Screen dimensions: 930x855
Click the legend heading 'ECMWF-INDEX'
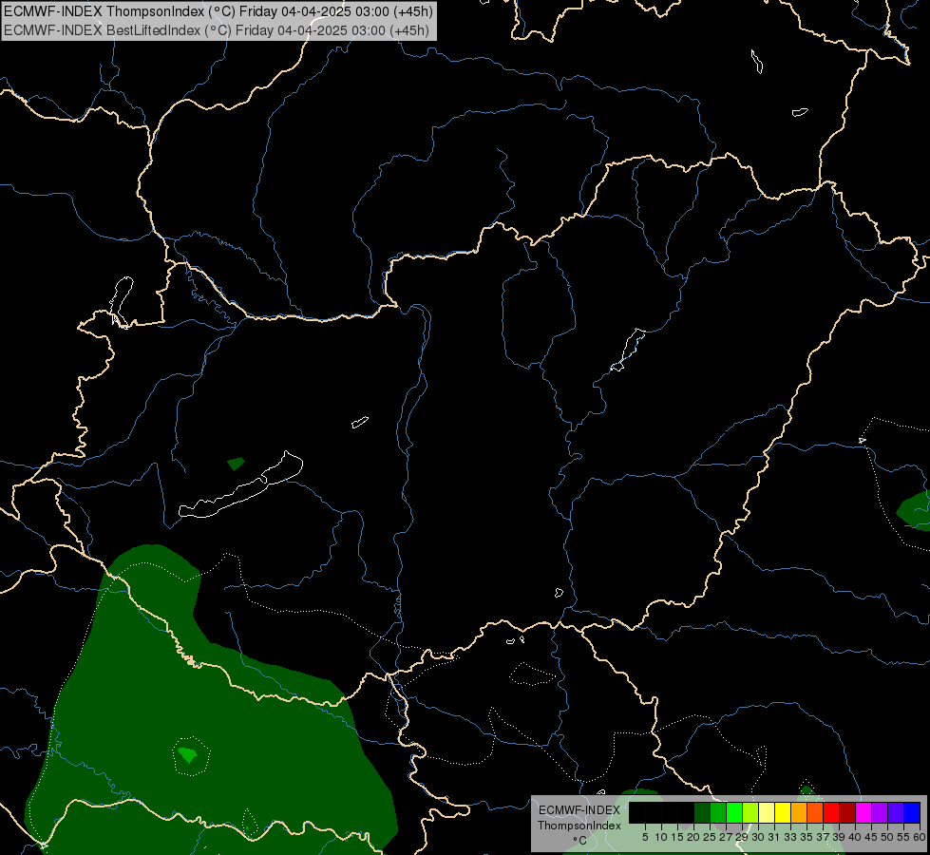[579, 810]
